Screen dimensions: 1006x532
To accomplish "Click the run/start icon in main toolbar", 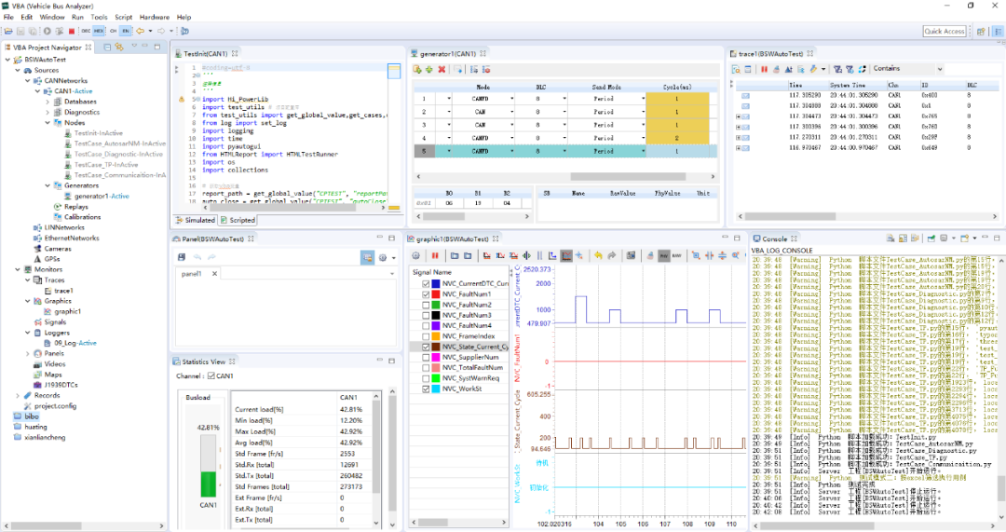I will pos(48,31).
